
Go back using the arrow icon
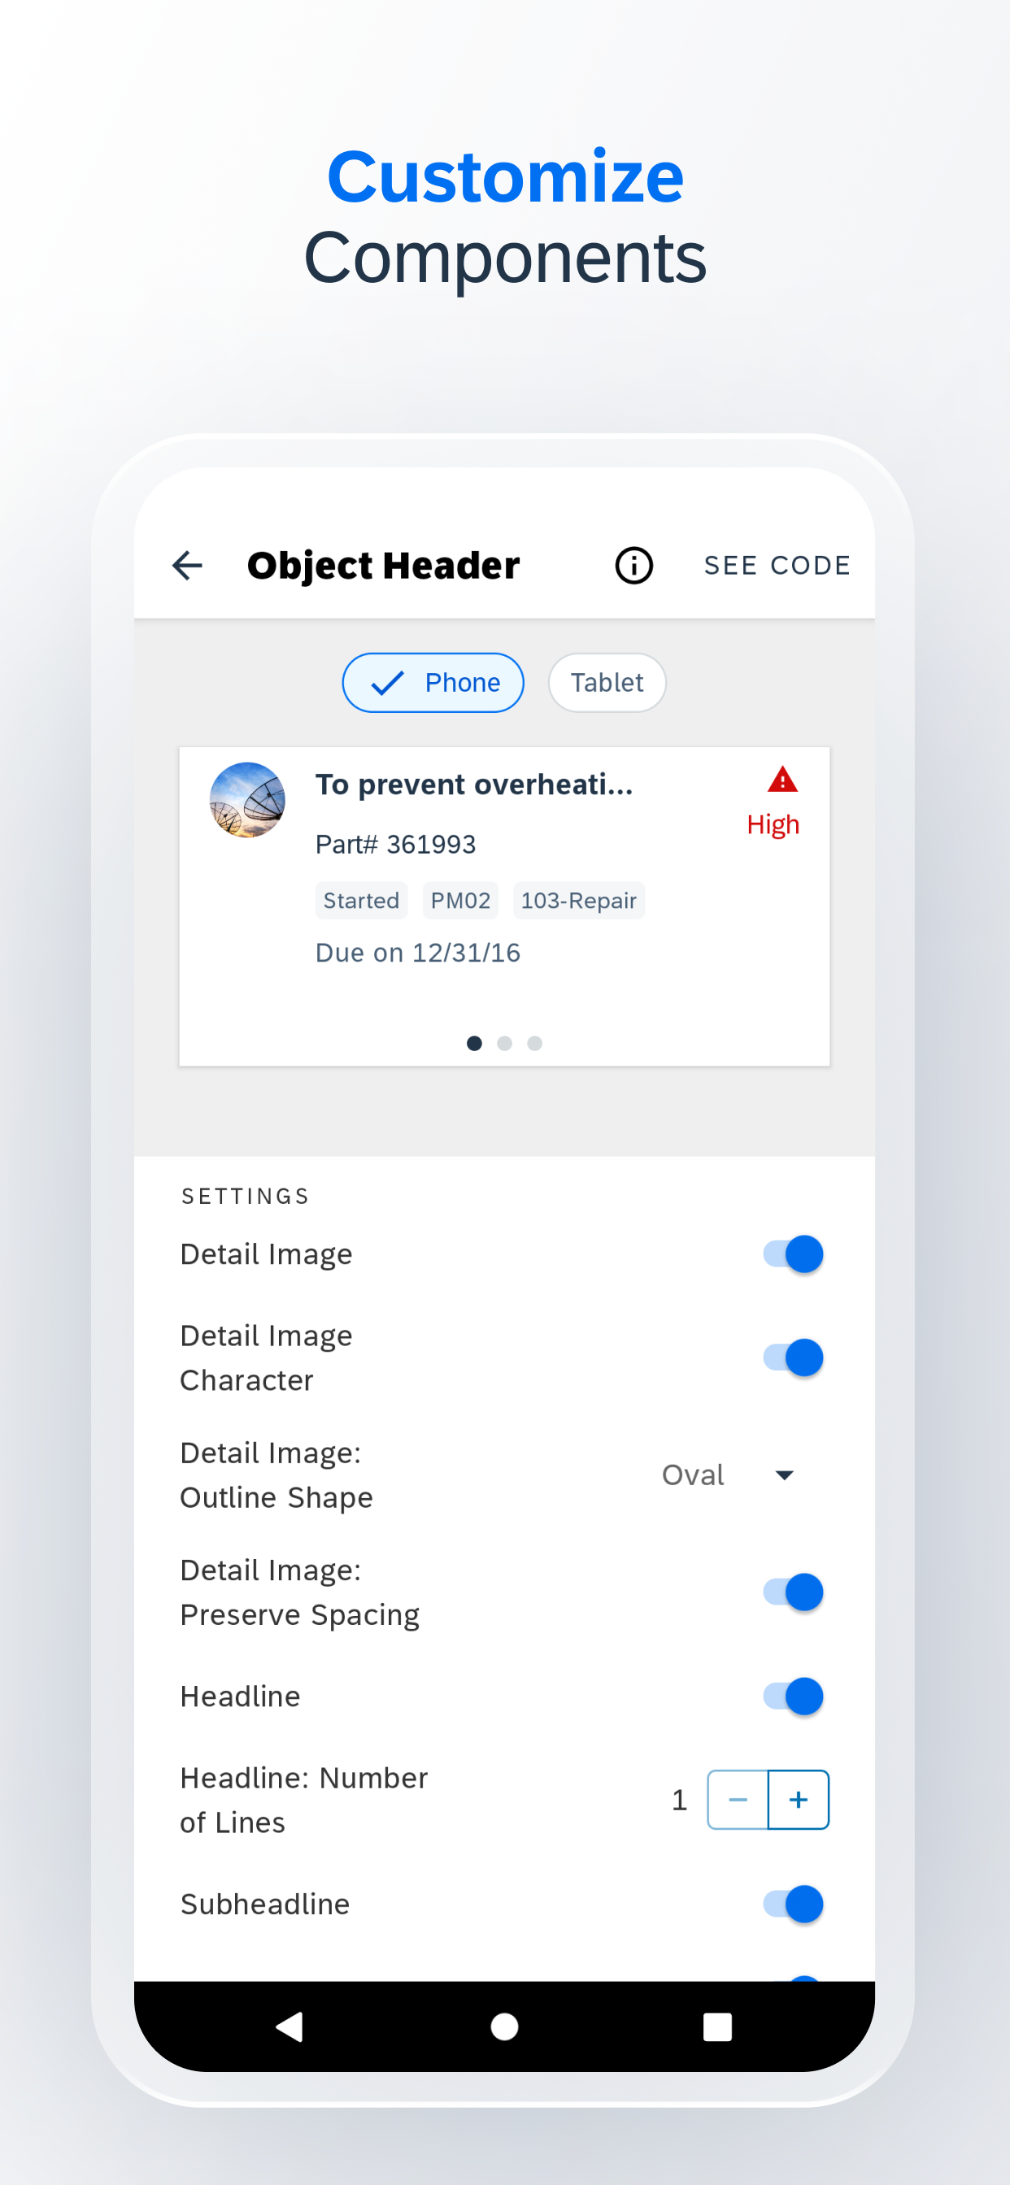click(x=187, y=565)
